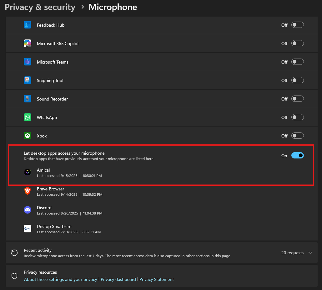Click the Xbox icon
The width and height of the screenshot is (322, 290).
[x=27, y=136]
